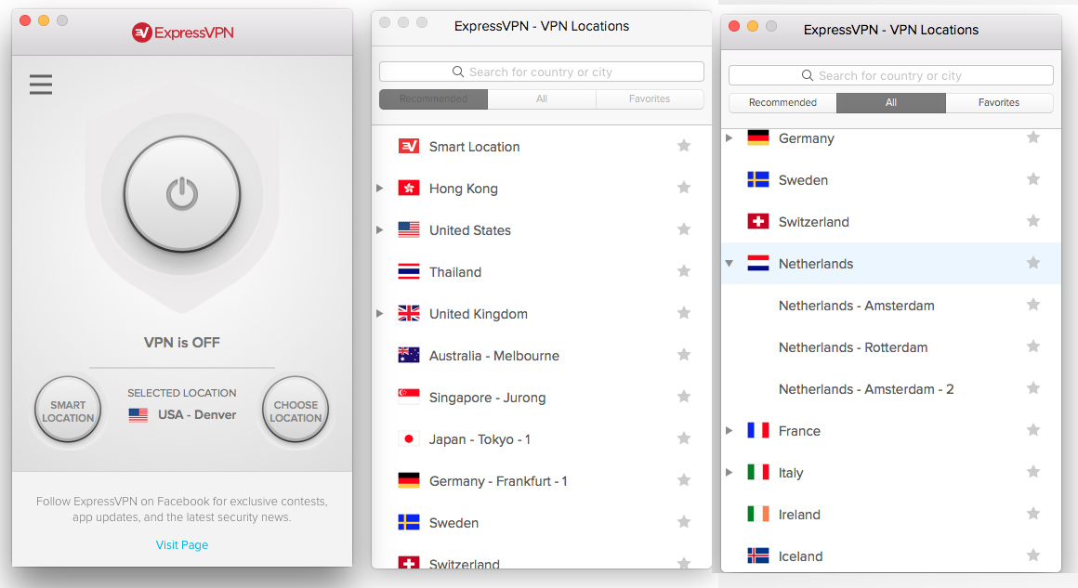
Task: Select Recommended tab in right window
Action: pos(782,102)
